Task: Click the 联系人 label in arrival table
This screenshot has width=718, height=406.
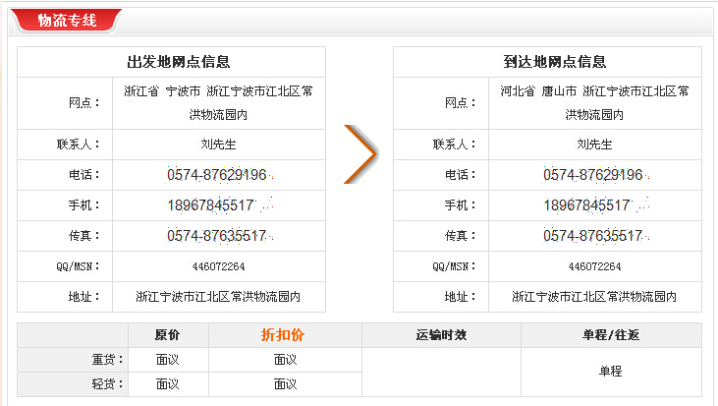Action: click(x=454, y=145)
